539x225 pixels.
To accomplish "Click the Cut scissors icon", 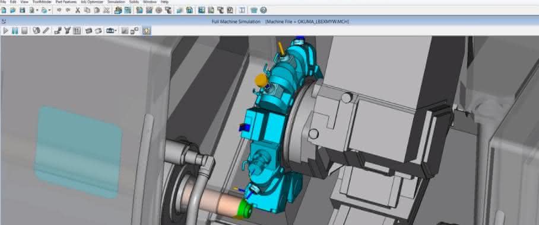I will pyautogui.click(x=78, y=10).
